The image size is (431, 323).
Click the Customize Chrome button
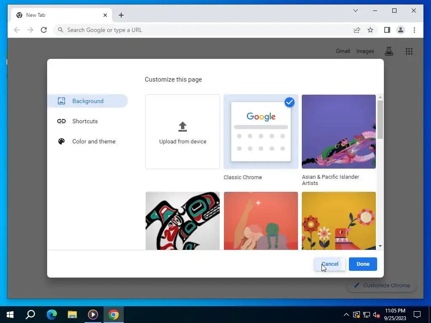pyautogui.click(x=382, y=286)
